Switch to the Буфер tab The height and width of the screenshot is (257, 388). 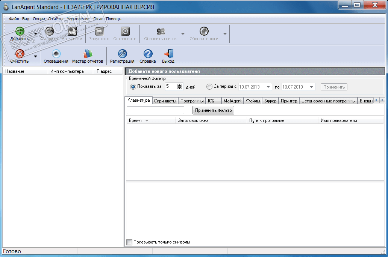click(x=270, y=101)
